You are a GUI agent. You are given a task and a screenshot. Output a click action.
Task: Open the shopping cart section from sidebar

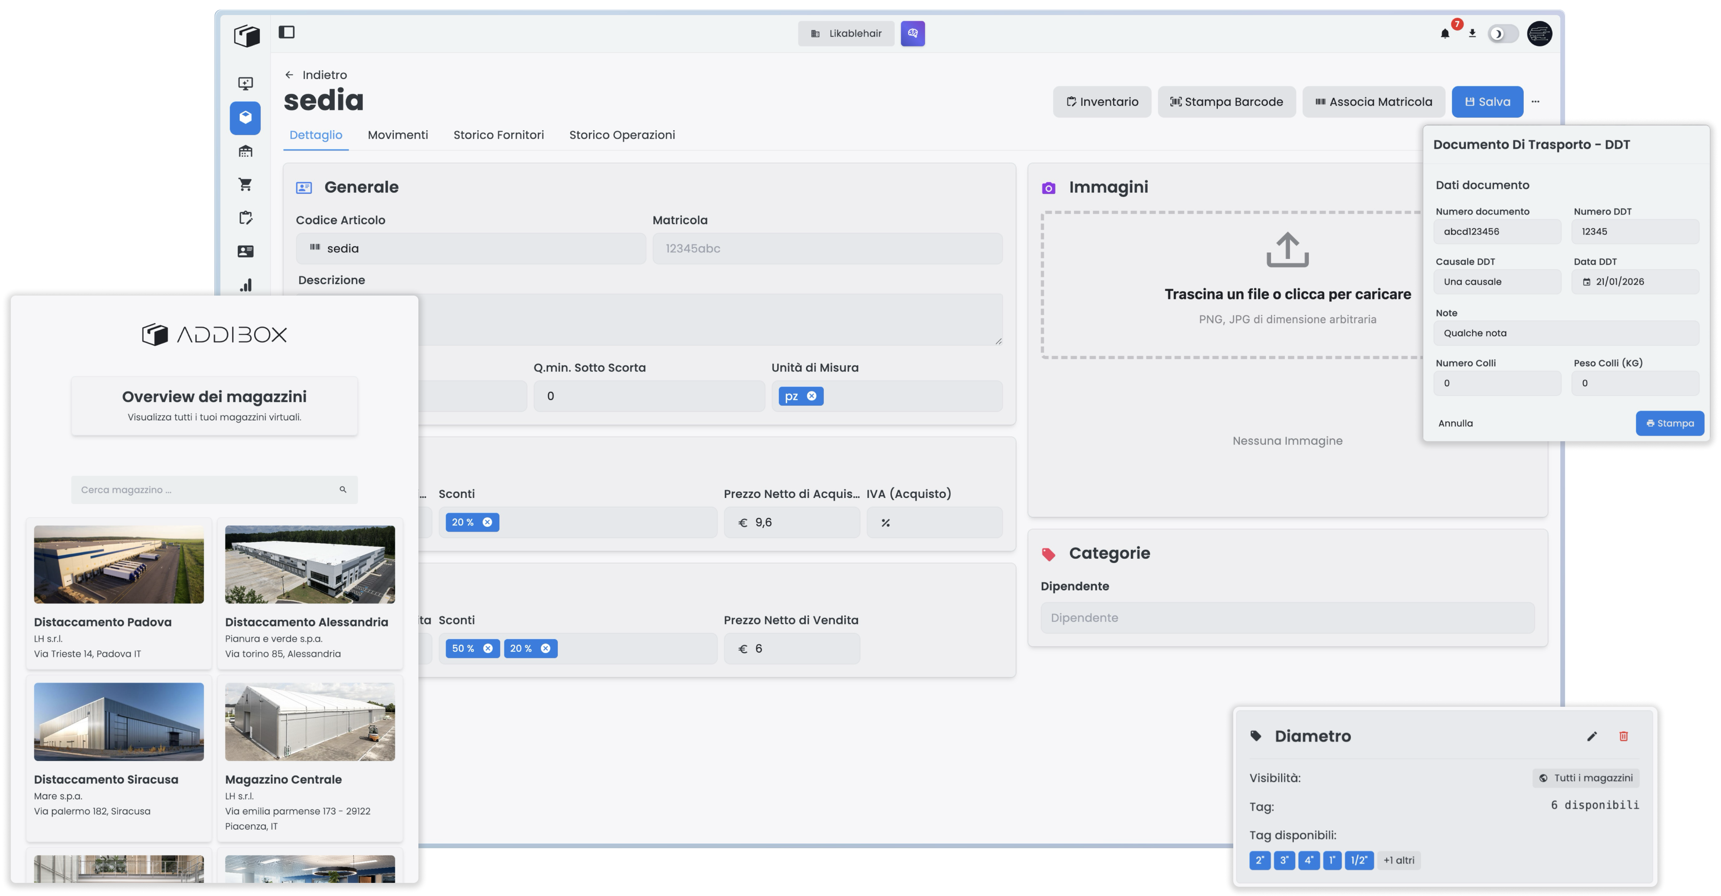tap(245, 185)
